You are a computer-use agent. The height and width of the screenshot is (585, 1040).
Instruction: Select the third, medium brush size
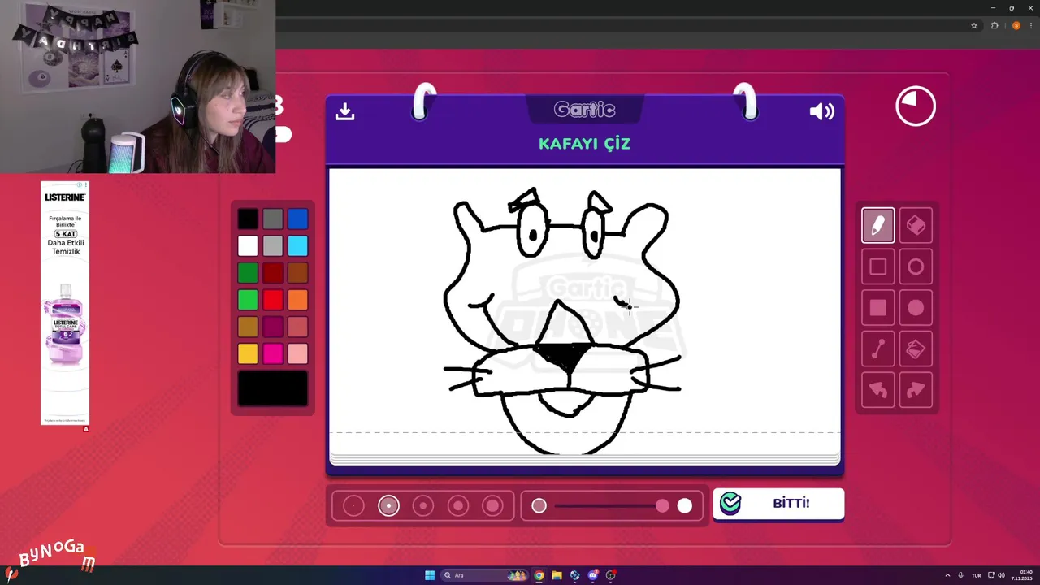click(x=423, y=506)
